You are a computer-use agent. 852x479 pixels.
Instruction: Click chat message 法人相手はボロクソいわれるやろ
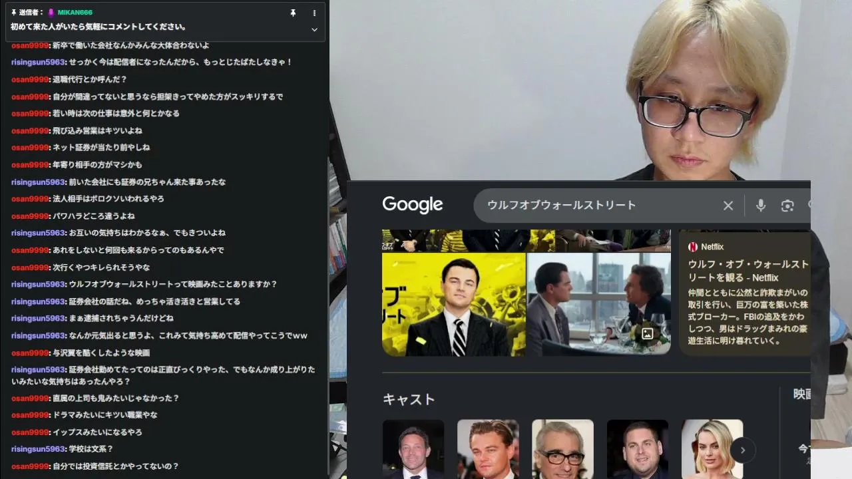pos(108,199)
